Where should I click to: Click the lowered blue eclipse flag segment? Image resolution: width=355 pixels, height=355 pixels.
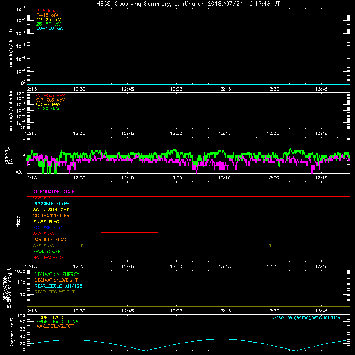[176, 229]
